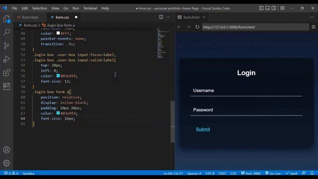
Task: Open notifications bell in status bar
Action: [x=312, y=173]
